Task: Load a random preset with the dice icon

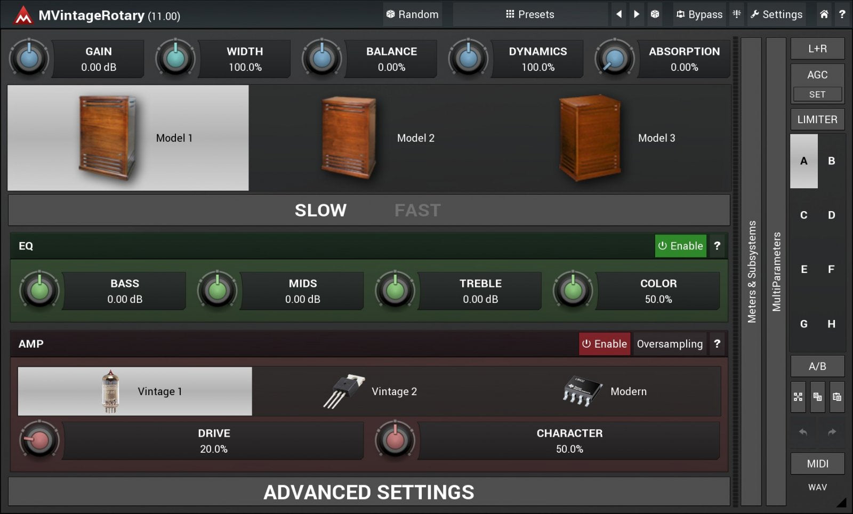Action: tap(655, 14)
